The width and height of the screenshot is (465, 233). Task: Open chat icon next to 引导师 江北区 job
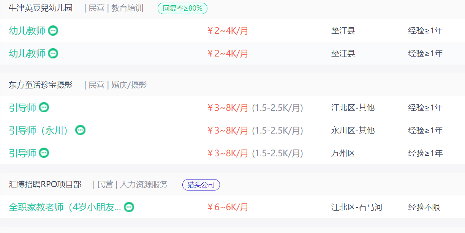[x=44, y=108]
